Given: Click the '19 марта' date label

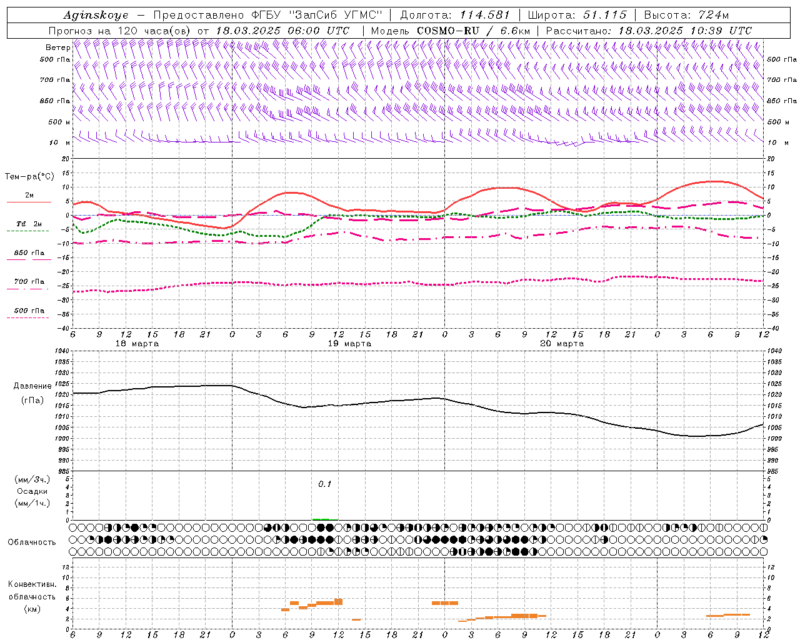Looking at the screenshot, I should 349,344.
